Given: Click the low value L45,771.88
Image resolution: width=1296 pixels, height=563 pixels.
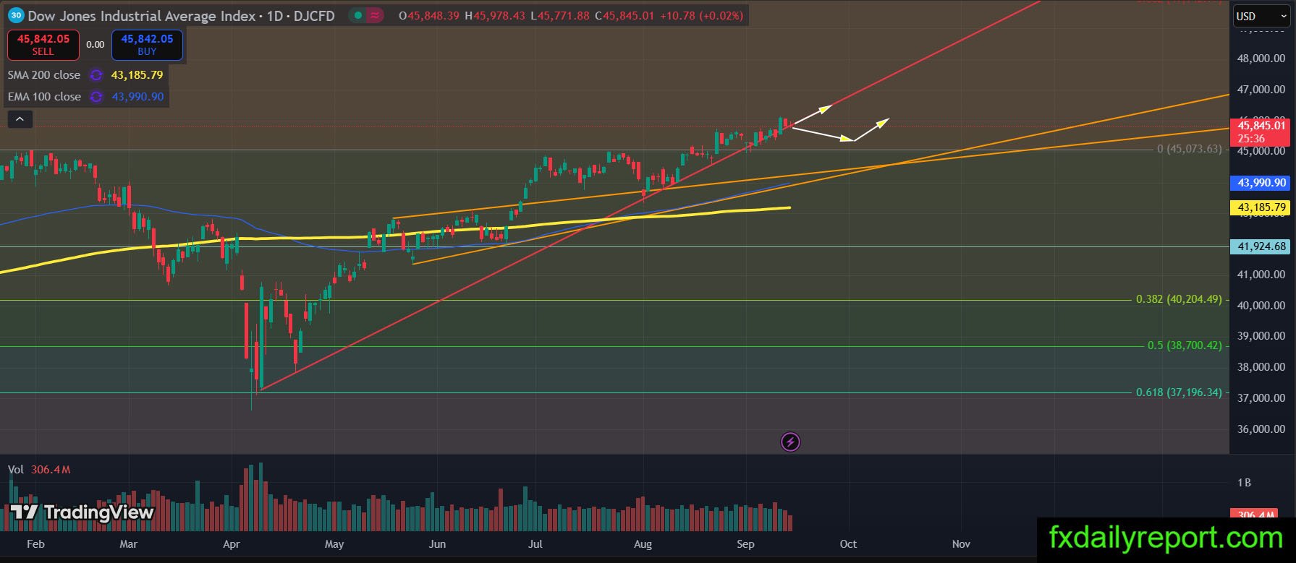Looking at the screenshot, I should point(560,15).
